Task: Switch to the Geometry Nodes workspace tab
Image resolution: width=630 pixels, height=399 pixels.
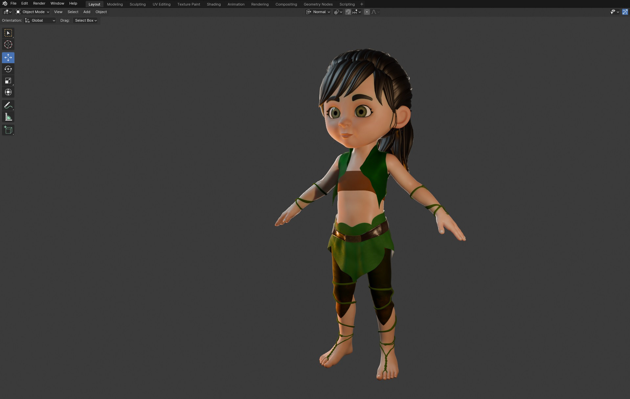Action: pyautogui.click(x=318, y=4)
